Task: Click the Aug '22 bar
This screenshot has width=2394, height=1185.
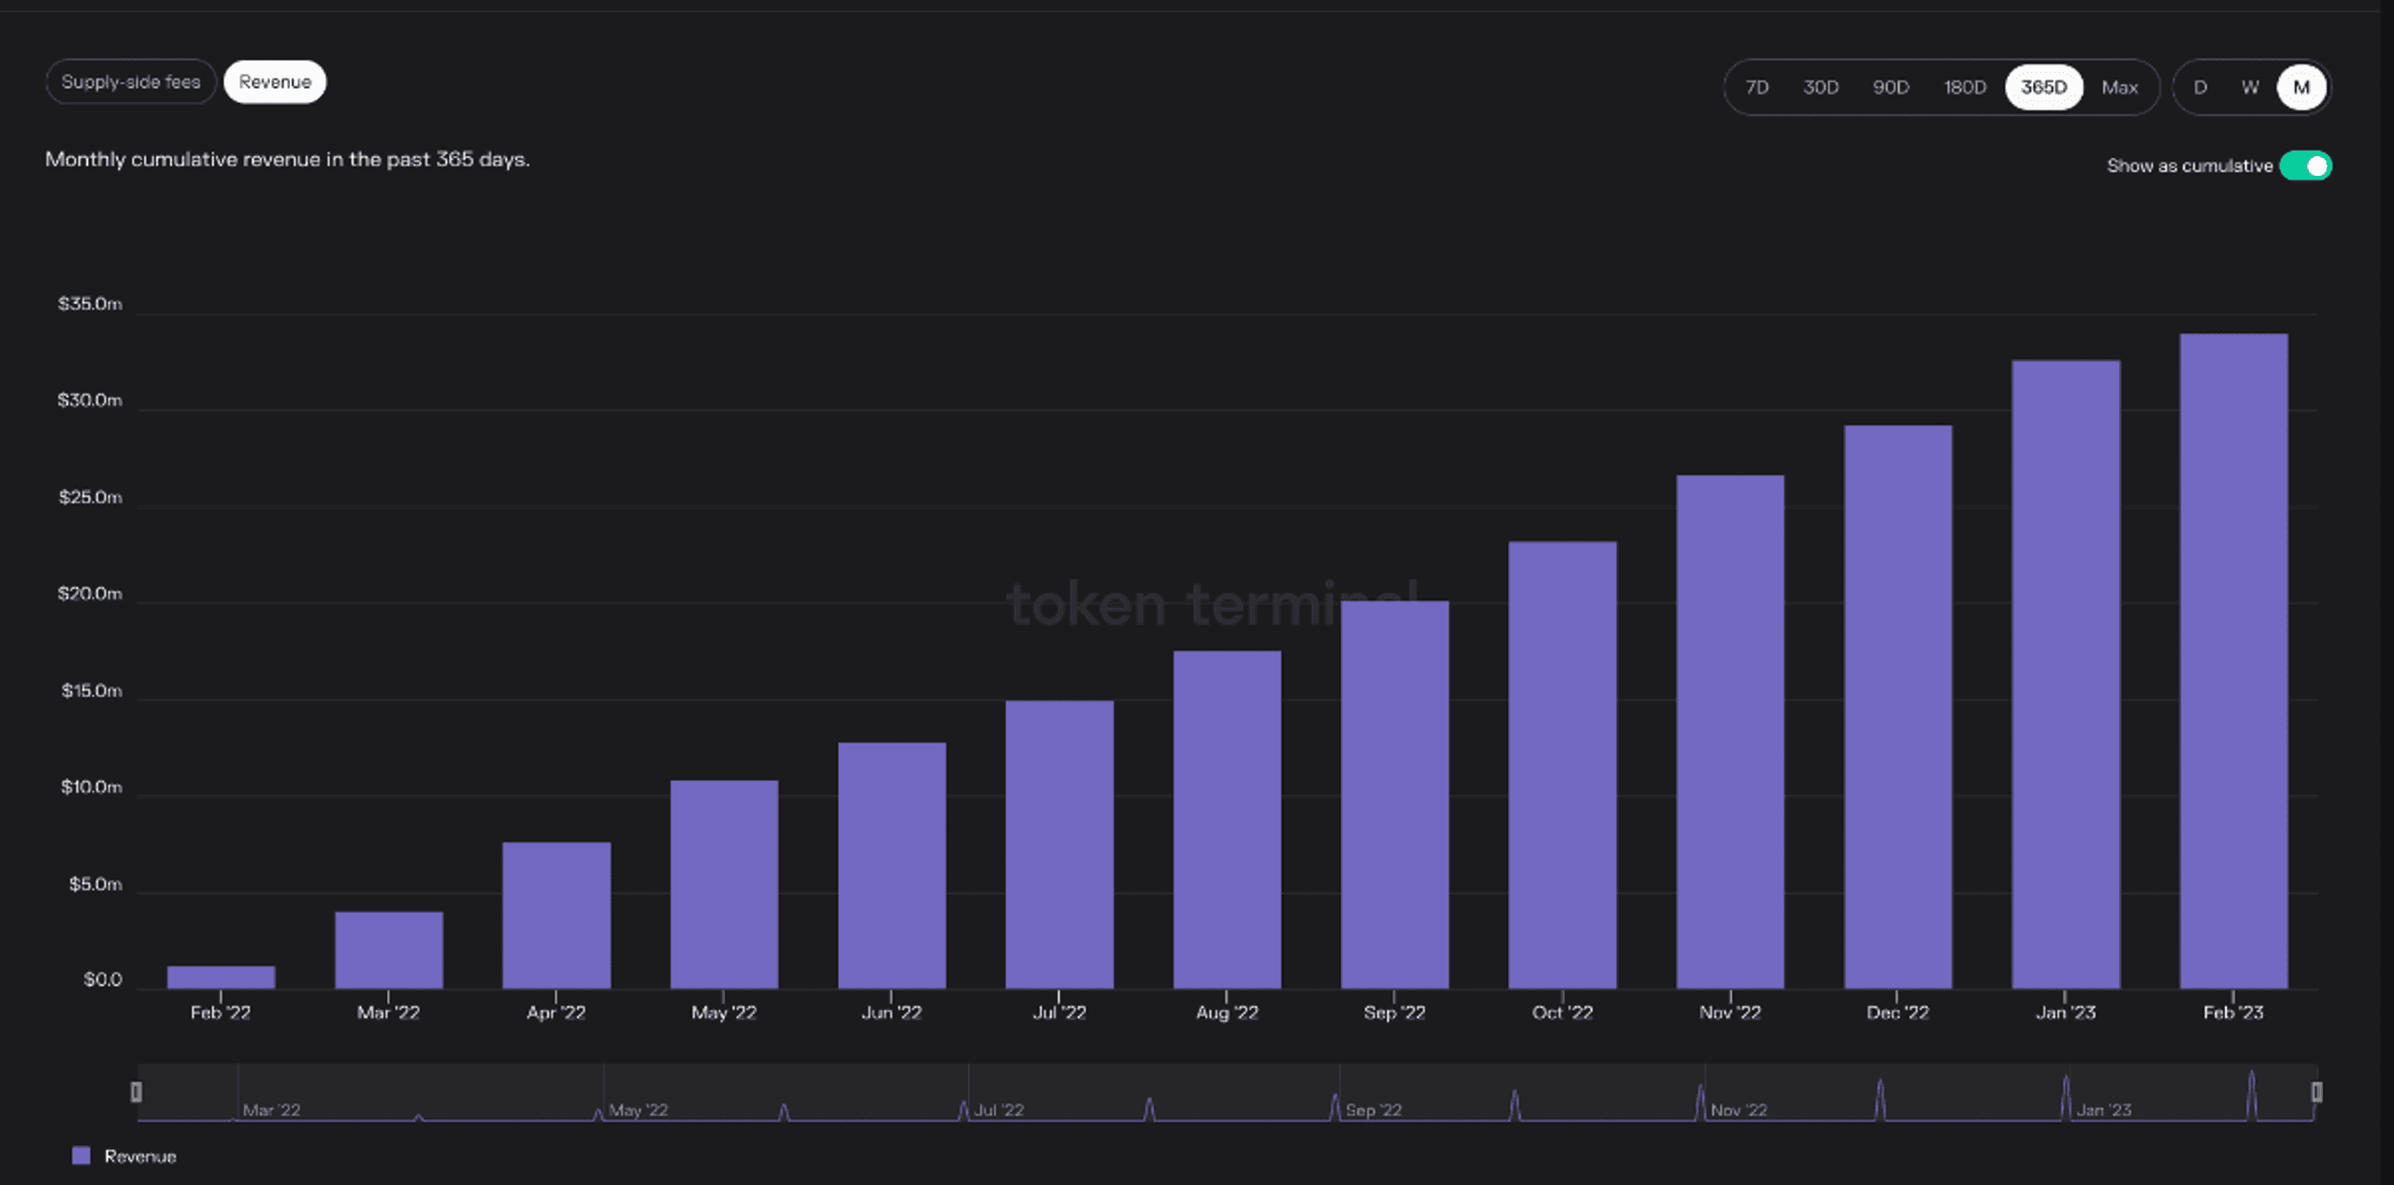Action: coord(1227,820)
